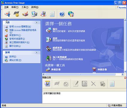Start the 磁碟複製 disk clone task icon
The width and height of the screenshot is (127, 108).
pos(49,49)
